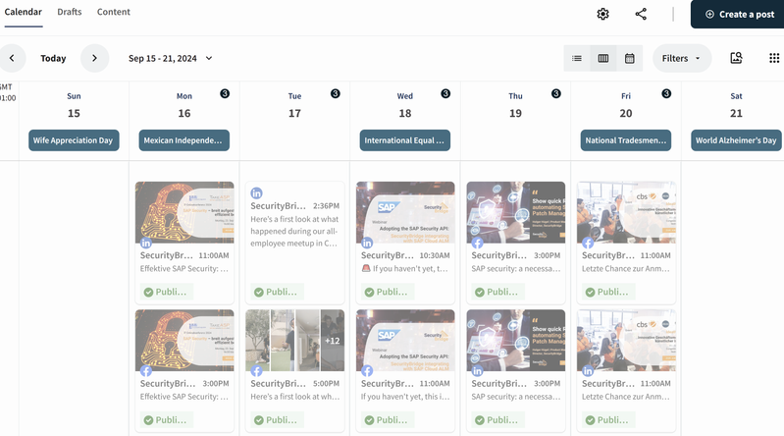
Task: Select Sun 15 day header
Action: coord(74,105)
